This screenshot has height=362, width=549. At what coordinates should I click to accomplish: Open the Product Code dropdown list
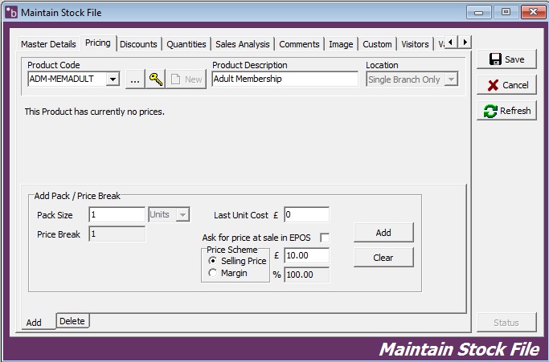[x=113, y=79]
